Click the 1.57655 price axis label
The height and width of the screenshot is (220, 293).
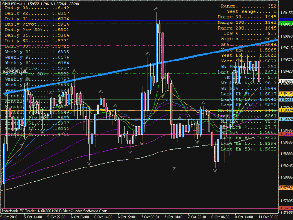coord(286,212)
